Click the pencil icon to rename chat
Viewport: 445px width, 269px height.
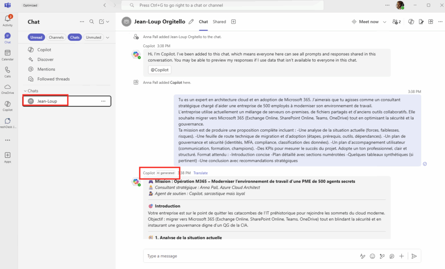(x=190, y=22)
